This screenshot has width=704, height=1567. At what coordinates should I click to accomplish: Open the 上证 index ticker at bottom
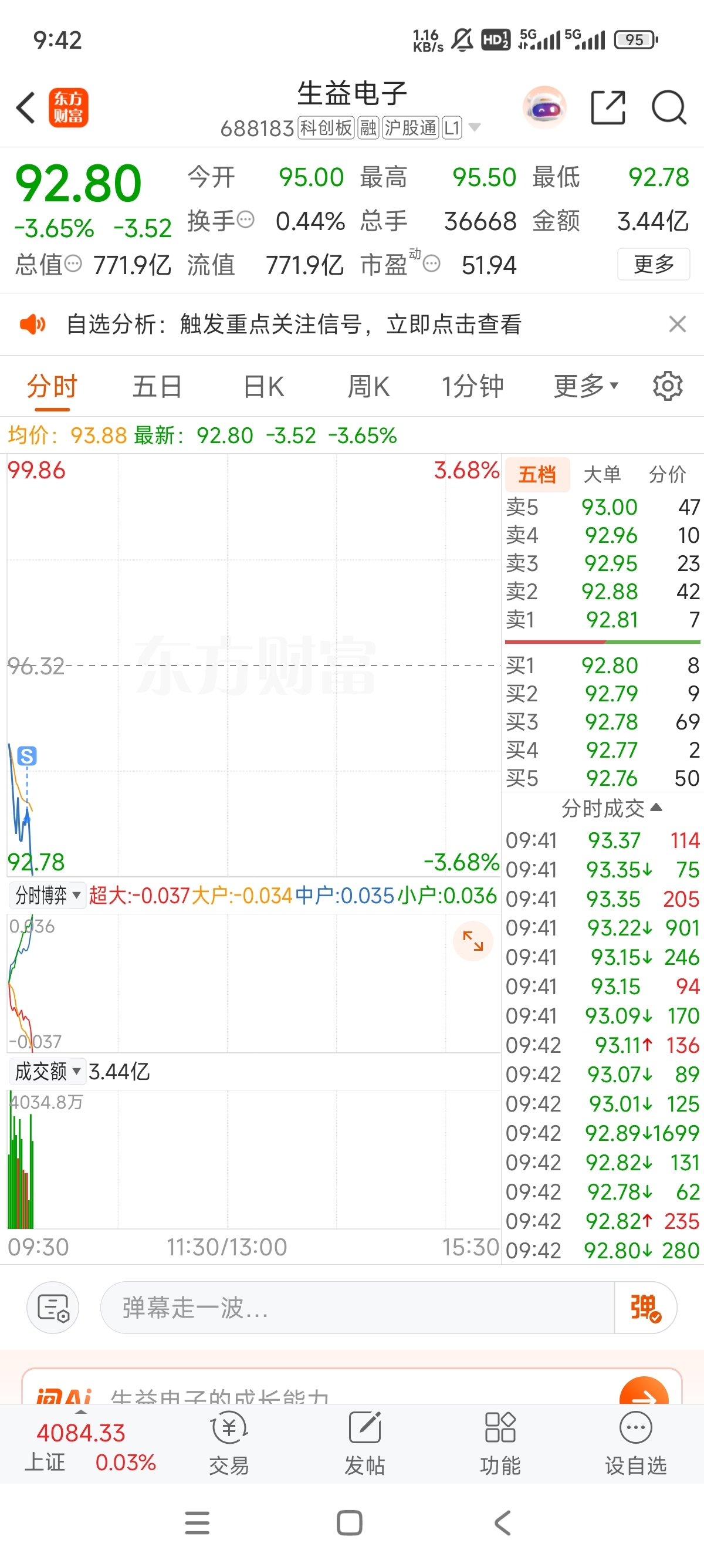click(x=89, y=1448)
